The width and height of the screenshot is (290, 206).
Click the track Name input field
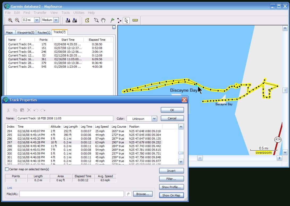coord(65,118)
